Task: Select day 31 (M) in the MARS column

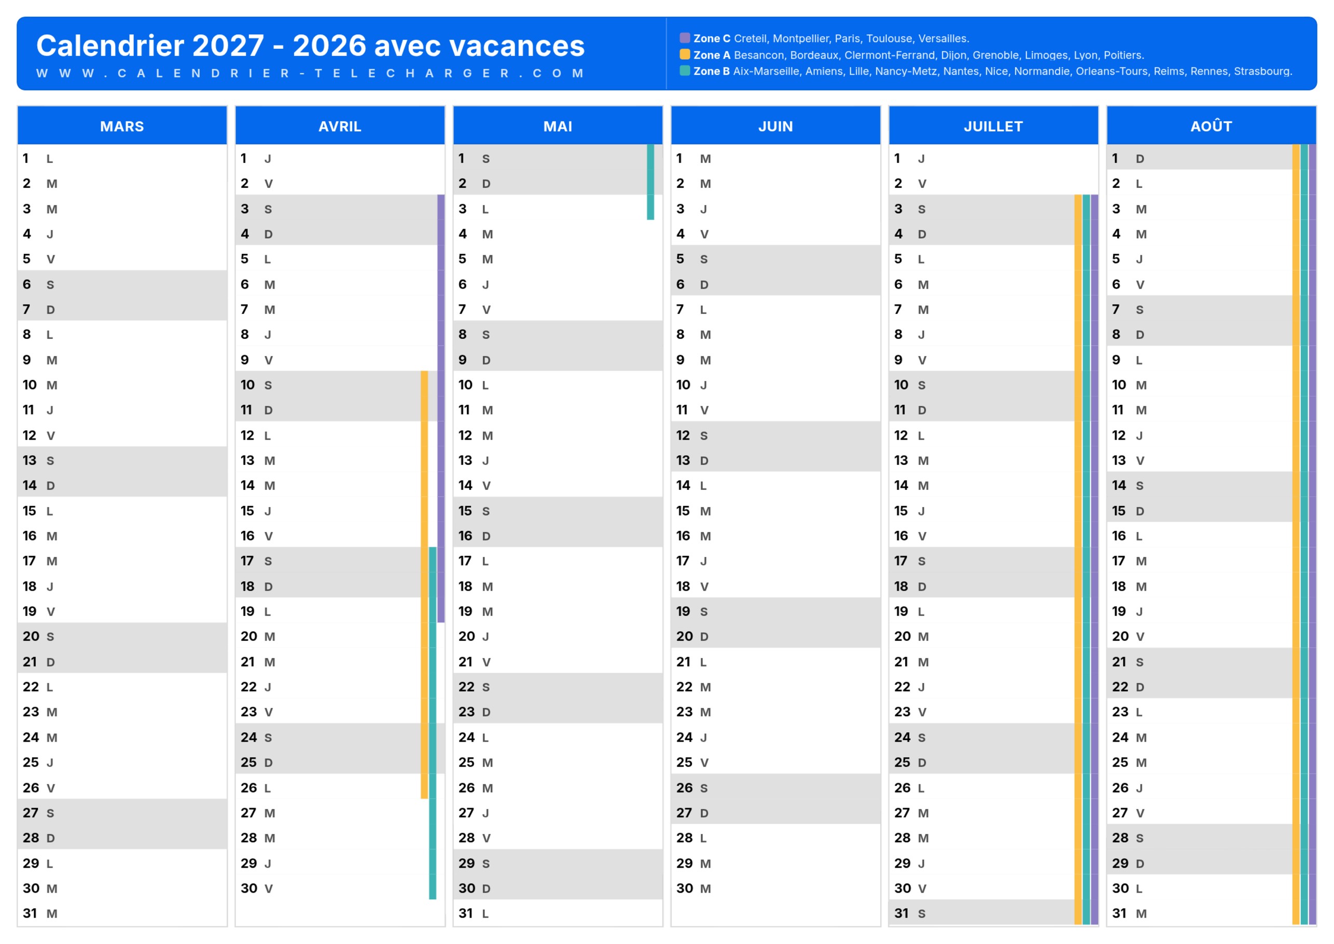Action: [122, 913]
